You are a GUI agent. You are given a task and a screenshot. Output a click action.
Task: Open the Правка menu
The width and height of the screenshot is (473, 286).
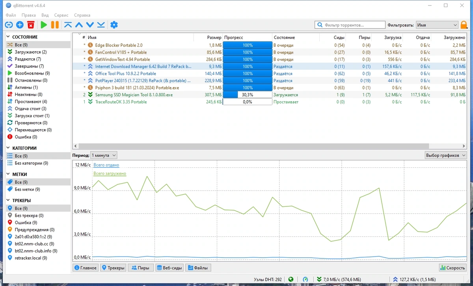(29, 15)
